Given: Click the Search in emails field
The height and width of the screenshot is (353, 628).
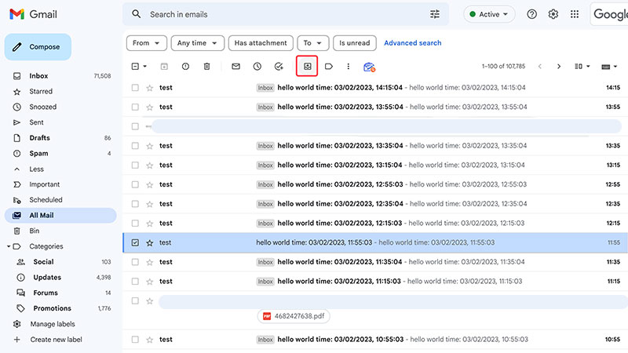Looking at the screenshot, I should click(285, 14).
